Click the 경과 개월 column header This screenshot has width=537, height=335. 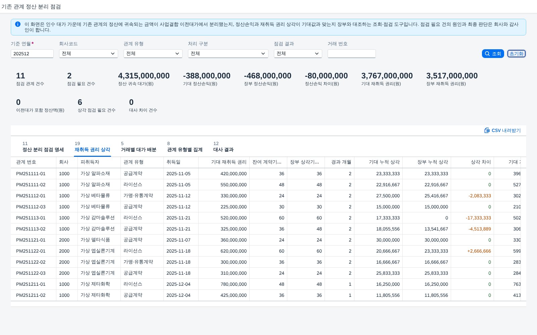340,162
